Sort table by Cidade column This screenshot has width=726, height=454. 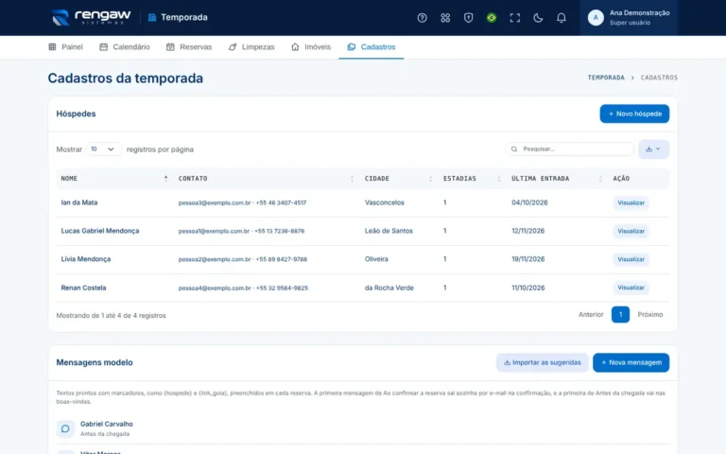point(398,179)
